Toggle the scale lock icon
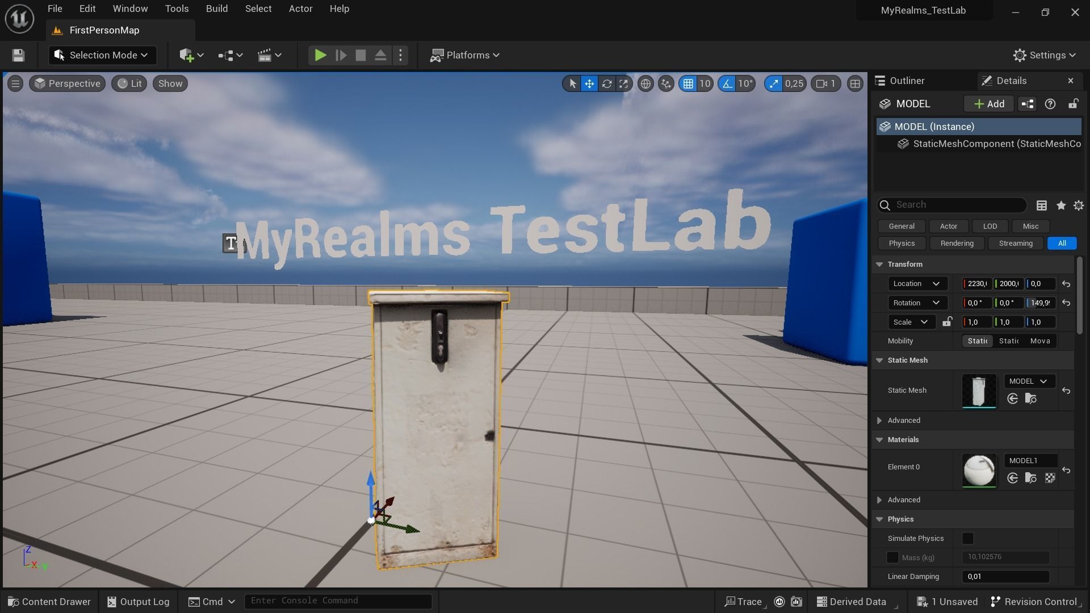The height and width of the screenshot is (613, 1090). pos(947,322)
